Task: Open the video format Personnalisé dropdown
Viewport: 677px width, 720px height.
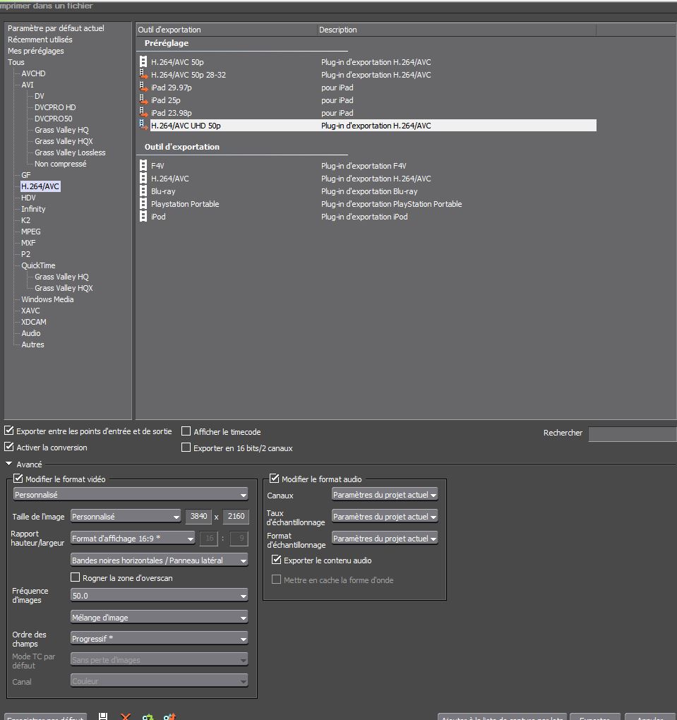Action: 131,495
